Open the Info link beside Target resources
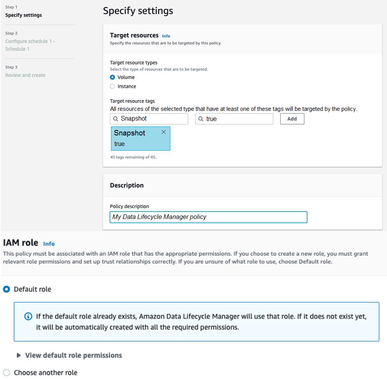This screenshot has width=387, height=379. pyautogui.click(x=166, y=36)
